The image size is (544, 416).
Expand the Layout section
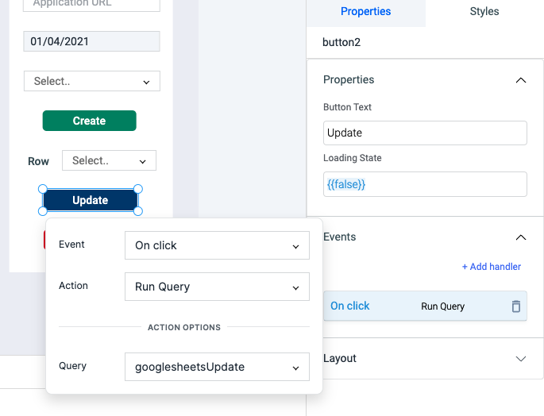[x=521, y=358]
